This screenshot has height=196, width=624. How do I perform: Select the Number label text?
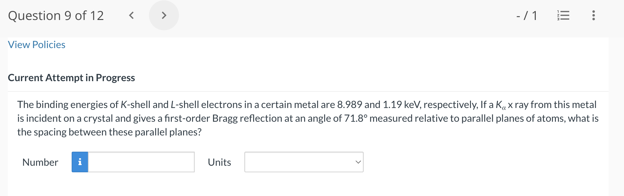40,162
